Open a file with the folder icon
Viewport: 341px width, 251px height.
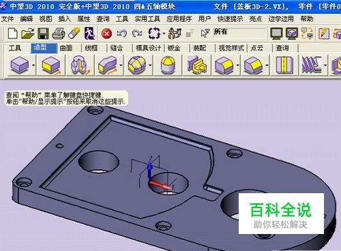tap(27, 33)
